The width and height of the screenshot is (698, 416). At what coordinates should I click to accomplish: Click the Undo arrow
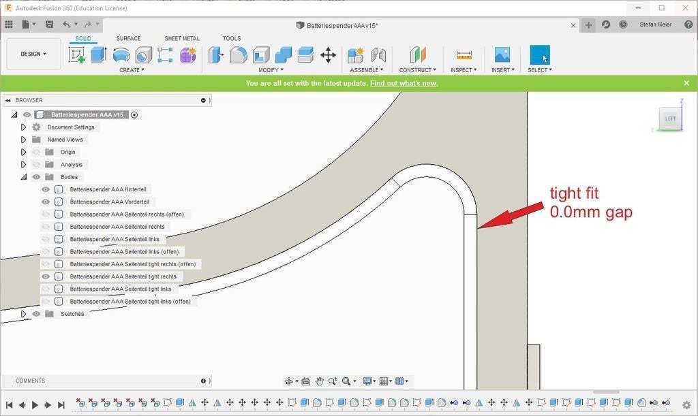(66, 25)
